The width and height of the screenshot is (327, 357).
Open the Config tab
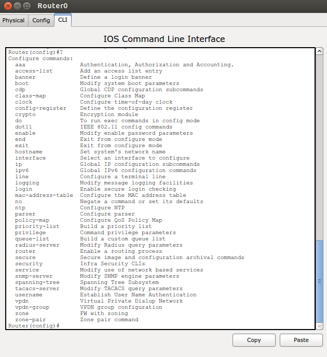pyautogui.click(x=41, y=20)
